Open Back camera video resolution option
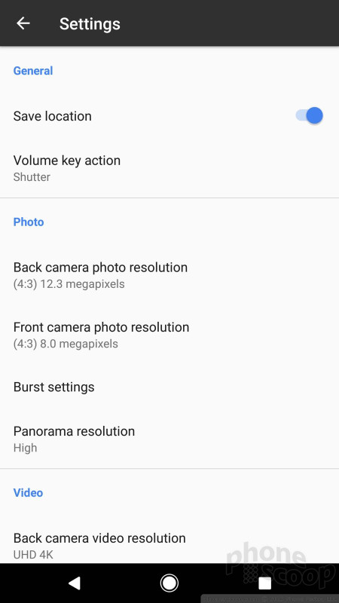Image resolution: width=339 pixels, height=603 pixels. click(169, 545)
